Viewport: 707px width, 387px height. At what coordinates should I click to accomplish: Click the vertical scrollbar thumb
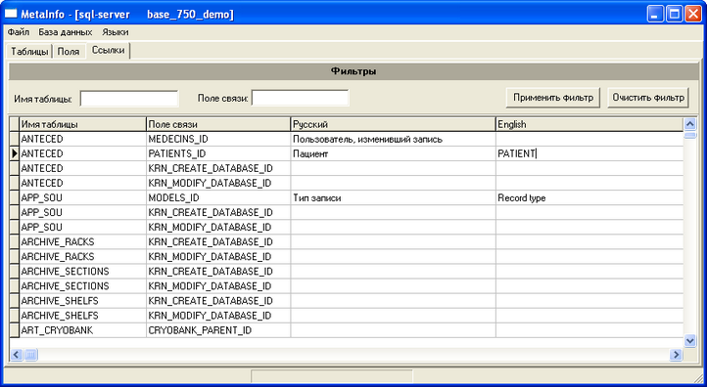[690, 135]
